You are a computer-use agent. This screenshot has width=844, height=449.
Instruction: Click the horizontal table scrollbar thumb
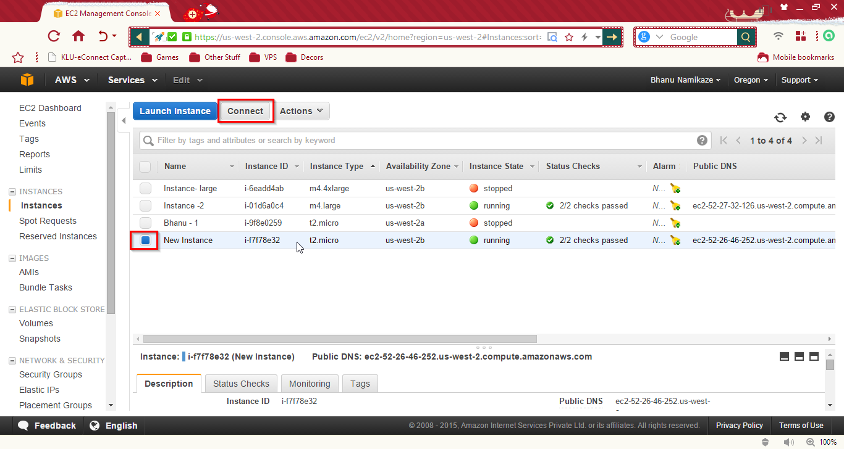click(x=340, y=339)
